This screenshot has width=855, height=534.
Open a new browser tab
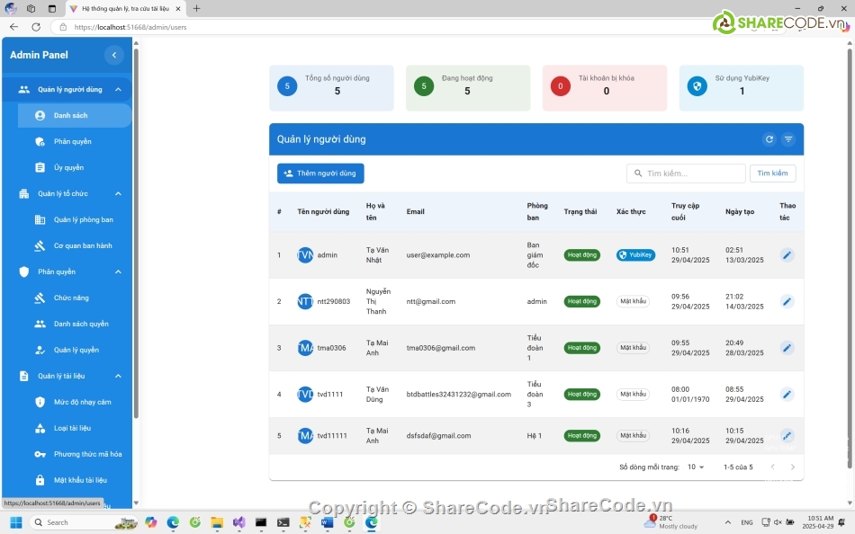(x=197, y=8)
